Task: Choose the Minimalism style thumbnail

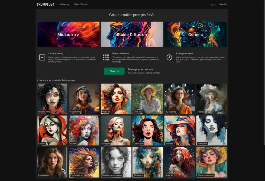Action: coord(211,131)
